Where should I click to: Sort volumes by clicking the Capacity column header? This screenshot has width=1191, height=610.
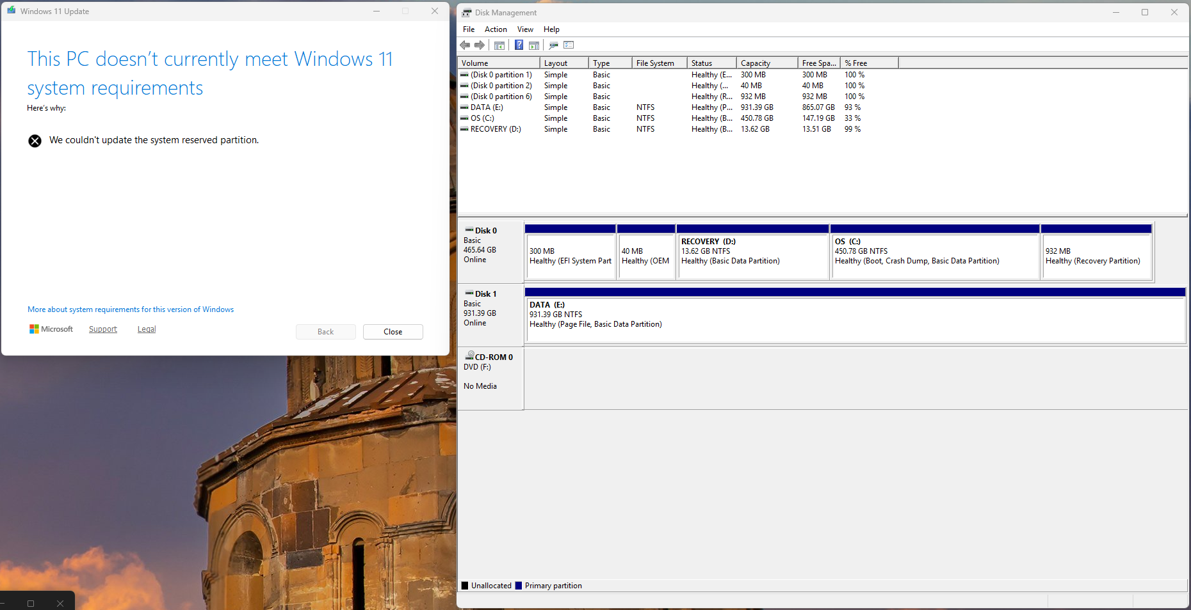point(766,63)
